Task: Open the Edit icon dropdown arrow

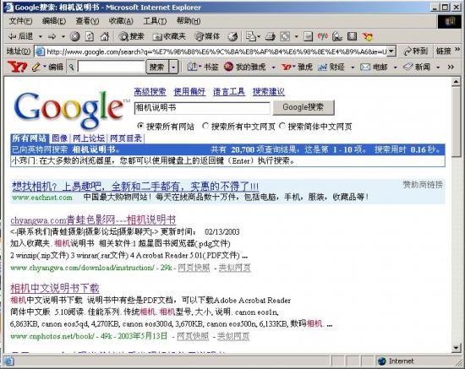Action: [296, 36]
